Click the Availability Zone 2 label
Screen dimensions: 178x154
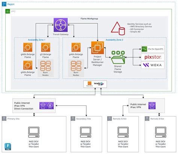coord(114,40)
